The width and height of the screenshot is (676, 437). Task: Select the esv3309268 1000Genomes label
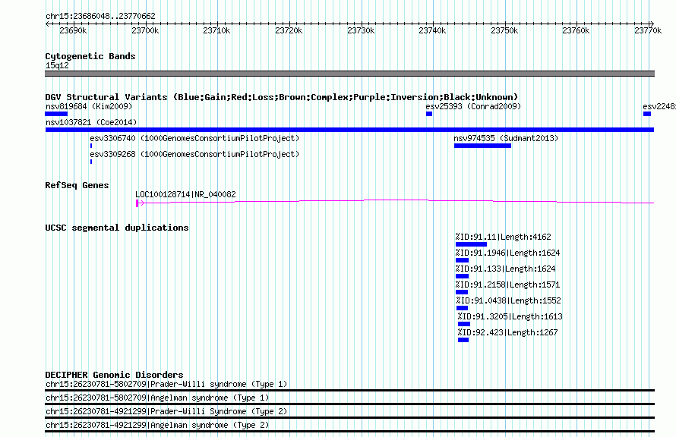(194, 154)
